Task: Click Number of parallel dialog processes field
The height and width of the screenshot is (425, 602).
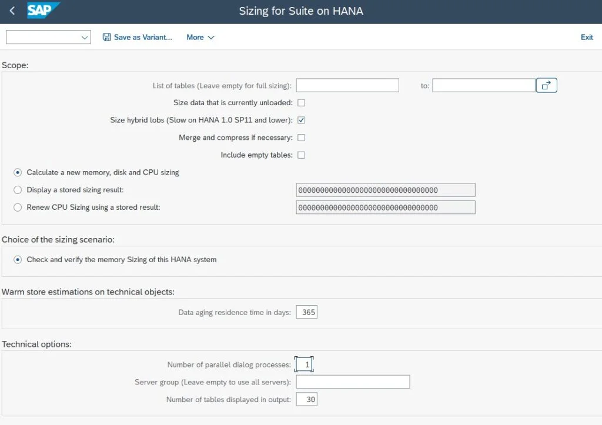Action: pos(304,364)
